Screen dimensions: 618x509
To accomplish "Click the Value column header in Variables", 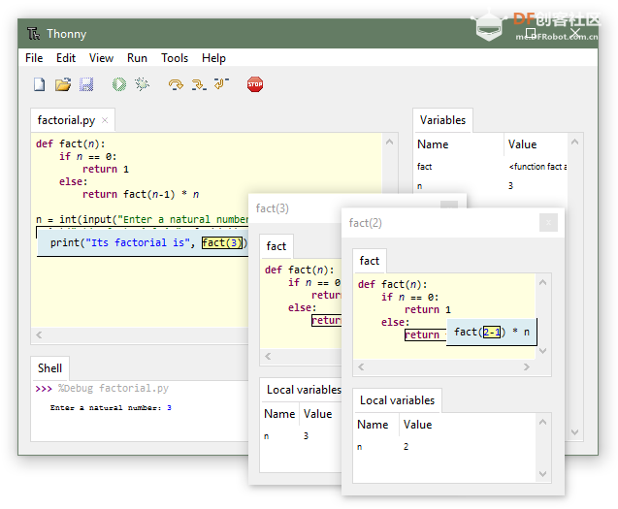I will point(522,144).
